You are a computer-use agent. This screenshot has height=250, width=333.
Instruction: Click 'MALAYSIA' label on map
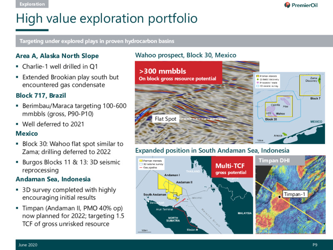(x=244, y=213)
